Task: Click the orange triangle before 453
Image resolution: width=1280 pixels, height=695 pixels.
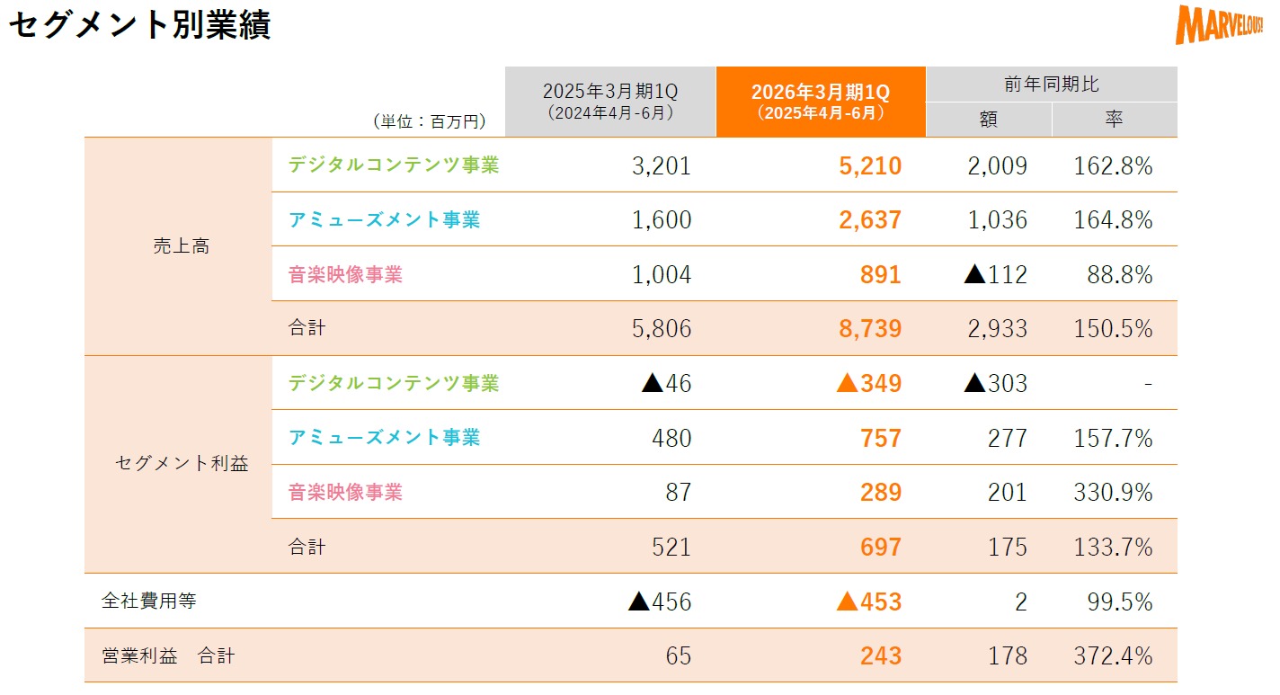Action: 848,601
